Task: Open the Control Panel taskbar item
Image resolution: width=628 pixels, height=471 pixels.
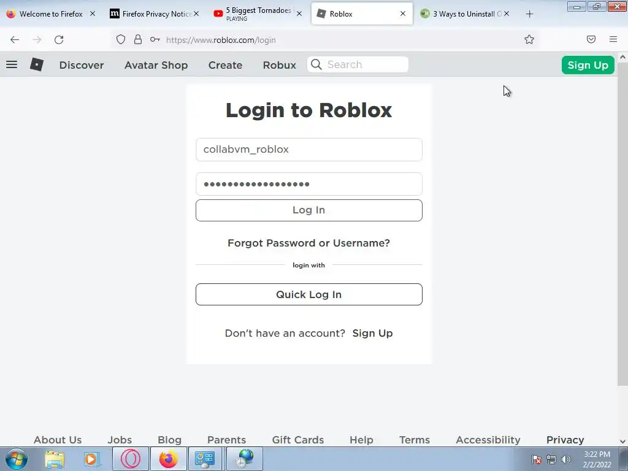Action: point(205,459)
